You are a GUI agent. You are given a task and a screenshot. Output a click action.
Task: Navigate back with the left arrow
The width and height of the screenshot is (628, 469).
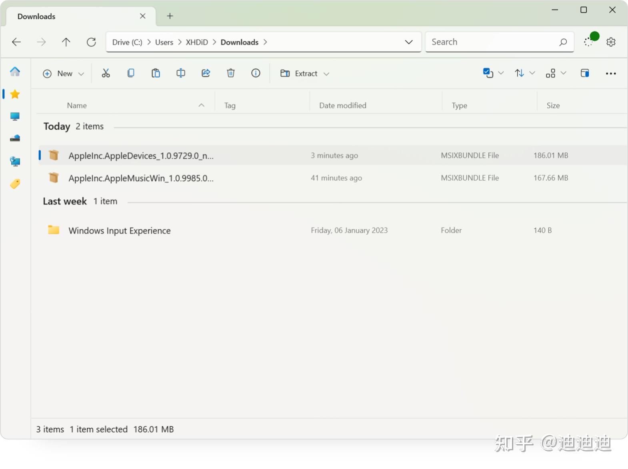click(x=16, y=42)
